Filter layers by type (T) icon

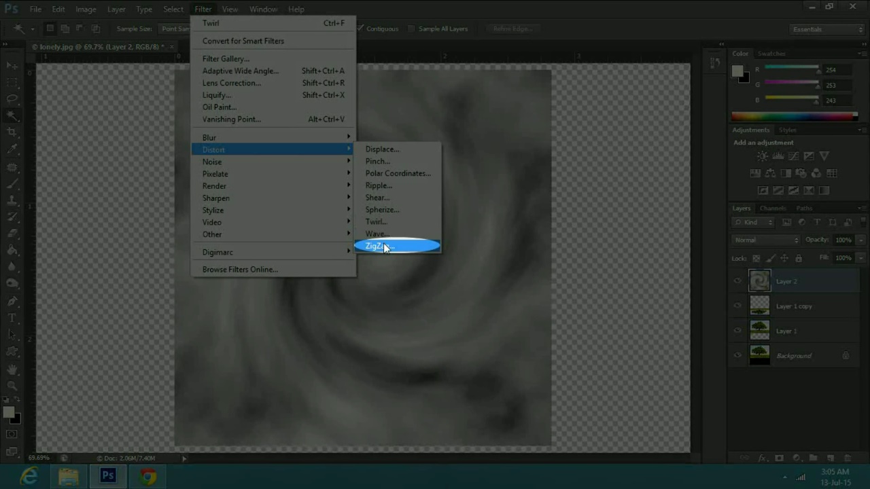817,222
